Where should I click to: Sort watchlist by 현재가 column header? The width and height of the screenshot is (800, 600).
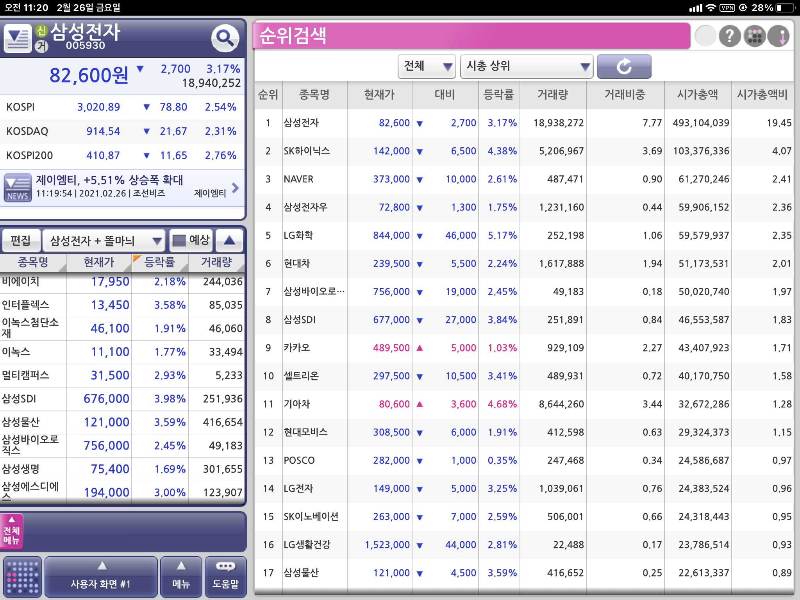(x=99, y=262)
